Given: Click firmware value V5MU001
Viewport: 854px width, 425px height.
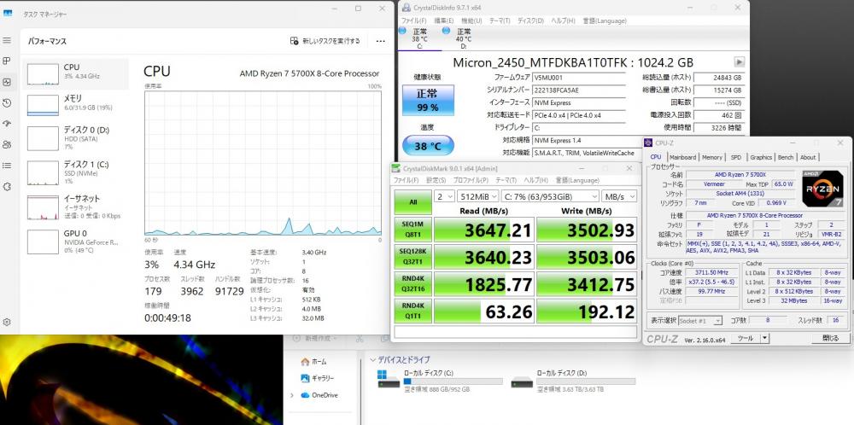Looking at the screenshot, I should pos(578,78).
